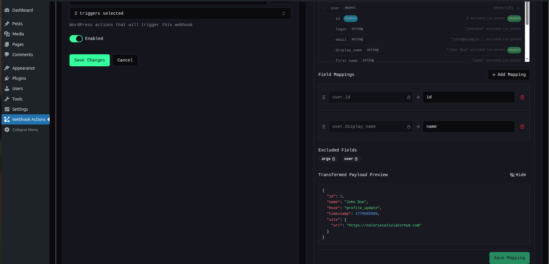Image resolution: width=549 pixels, height=264 pixels.
Task: Delete the user.id field mapping
Action: pos(522,97)
